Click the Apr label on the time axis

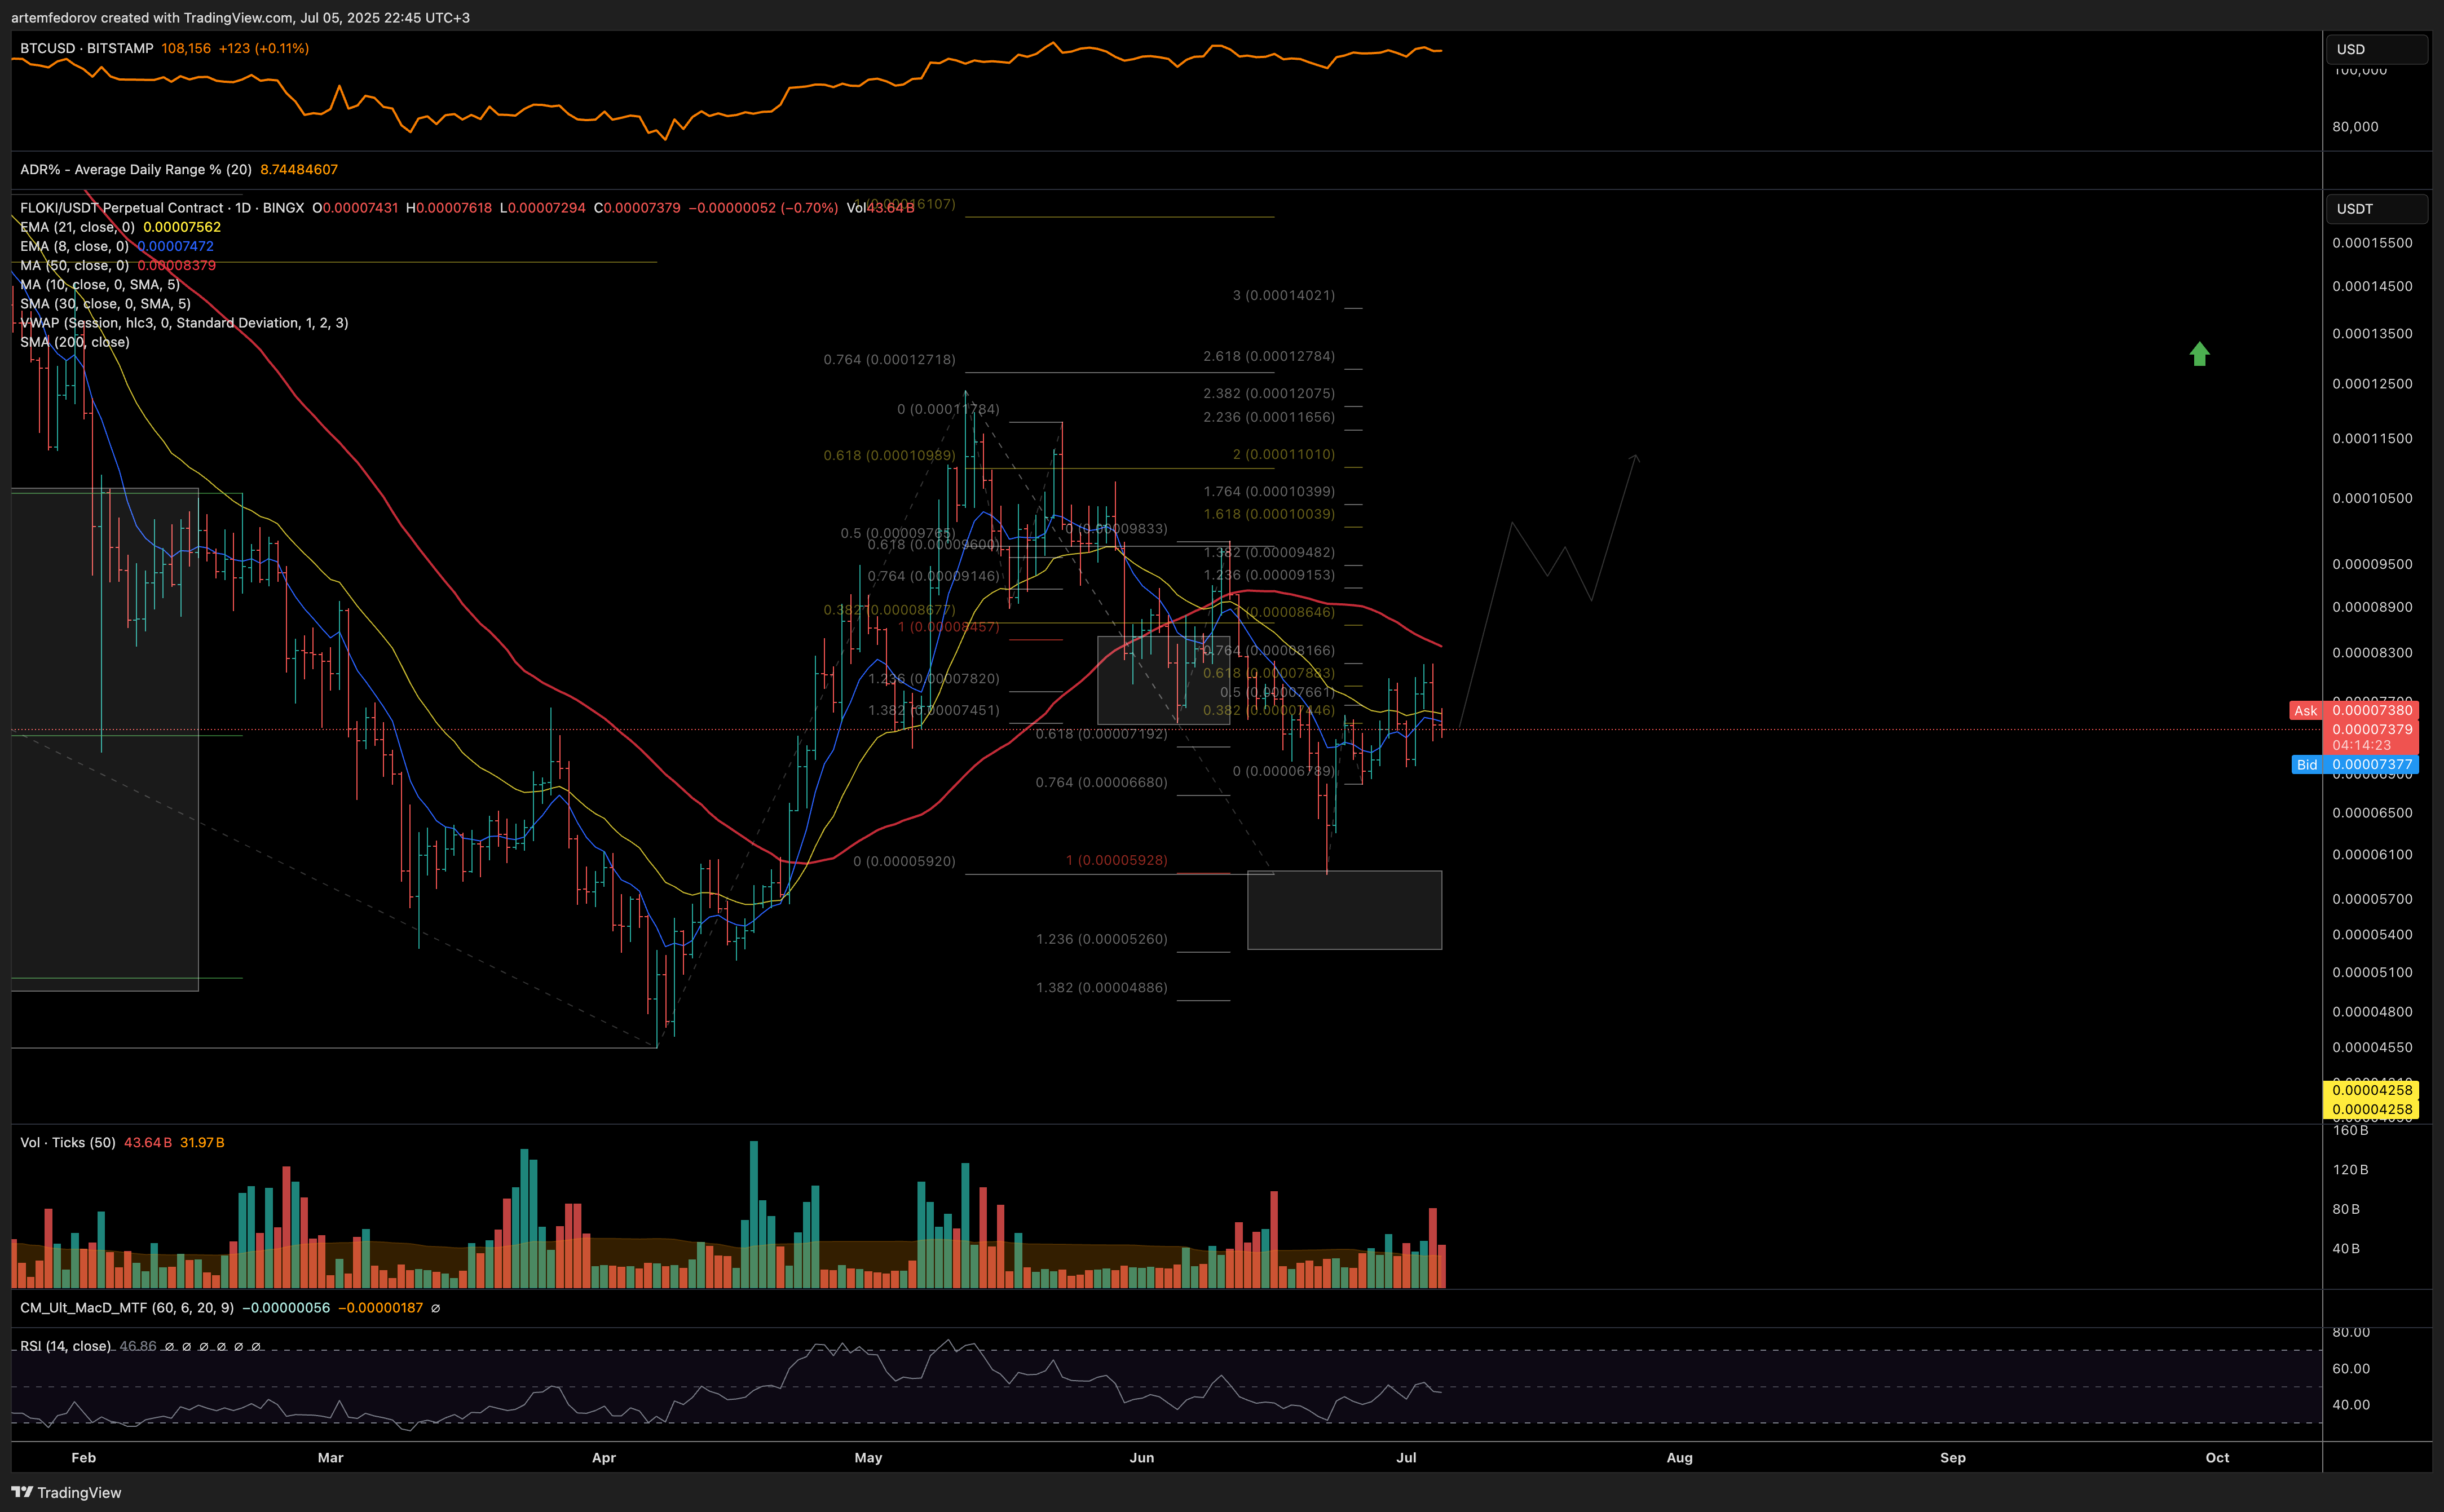604,1458
